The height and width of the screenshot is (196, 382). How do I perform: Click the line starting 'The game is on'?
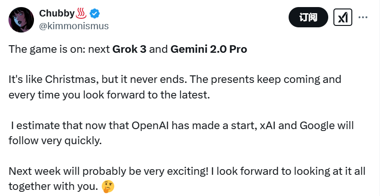click(x=128, y=49)
